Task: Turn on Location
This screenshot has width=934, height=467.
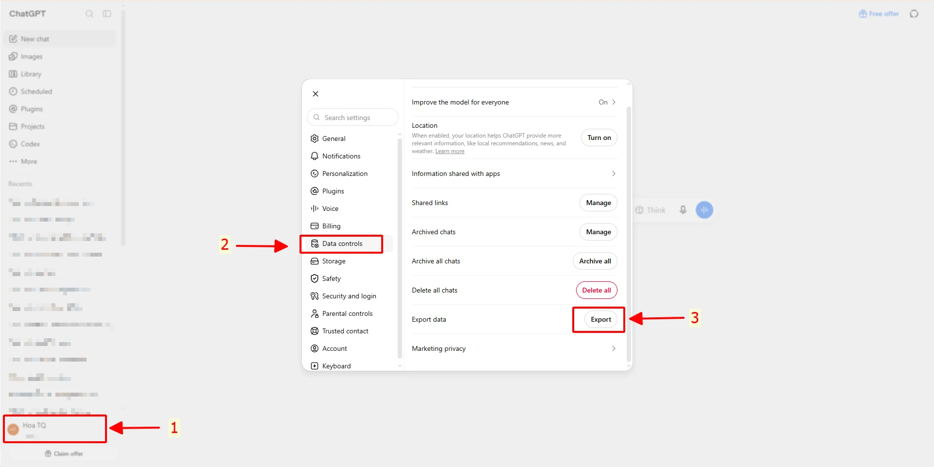Action: 599,138
